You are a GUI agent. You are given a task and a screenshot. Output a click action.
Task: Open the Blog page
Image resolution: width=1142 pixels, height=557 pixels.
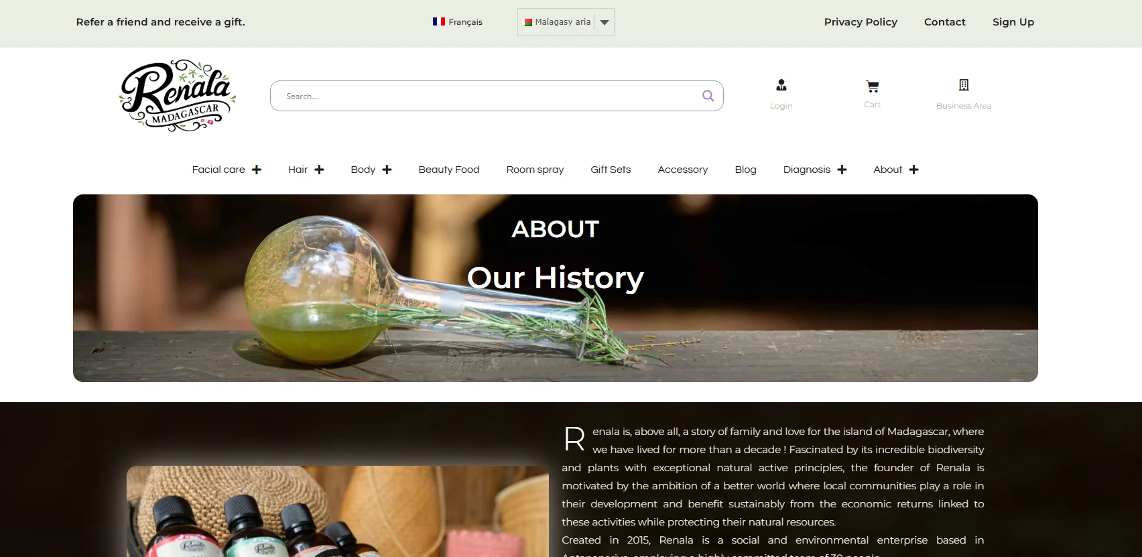coord(745,170)
